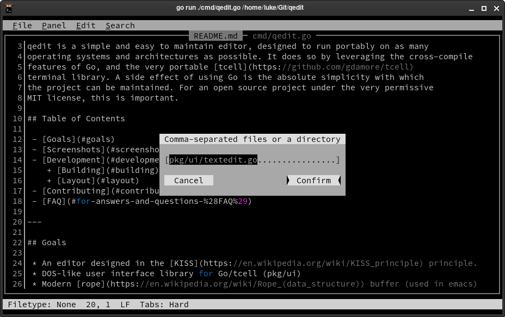Switch to the cmd/qedit.go tab
The height and width of the screenshot is (317, 505).
pyautogui.click(x=282, y=36)
